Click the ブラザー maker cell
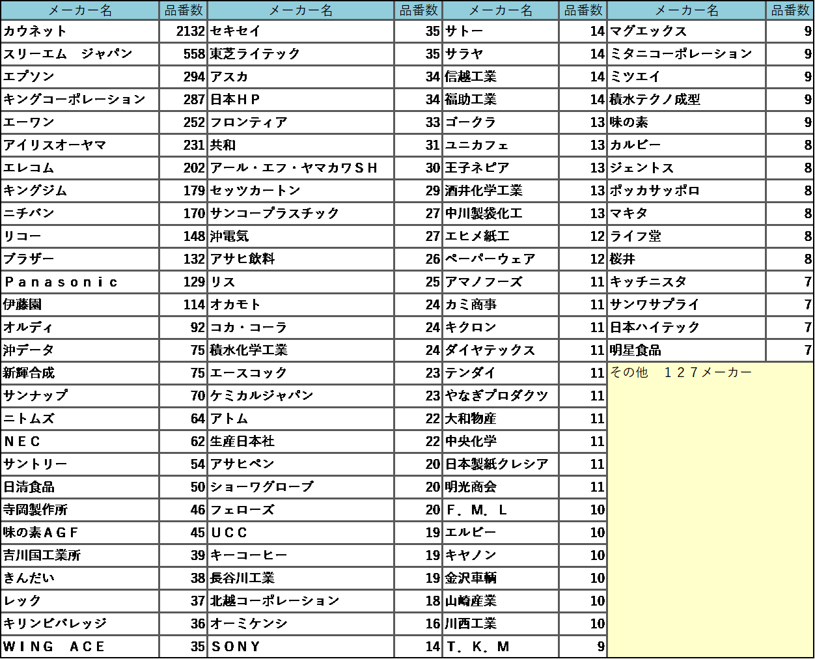815x659 pixels. click(x=80, y=259)
